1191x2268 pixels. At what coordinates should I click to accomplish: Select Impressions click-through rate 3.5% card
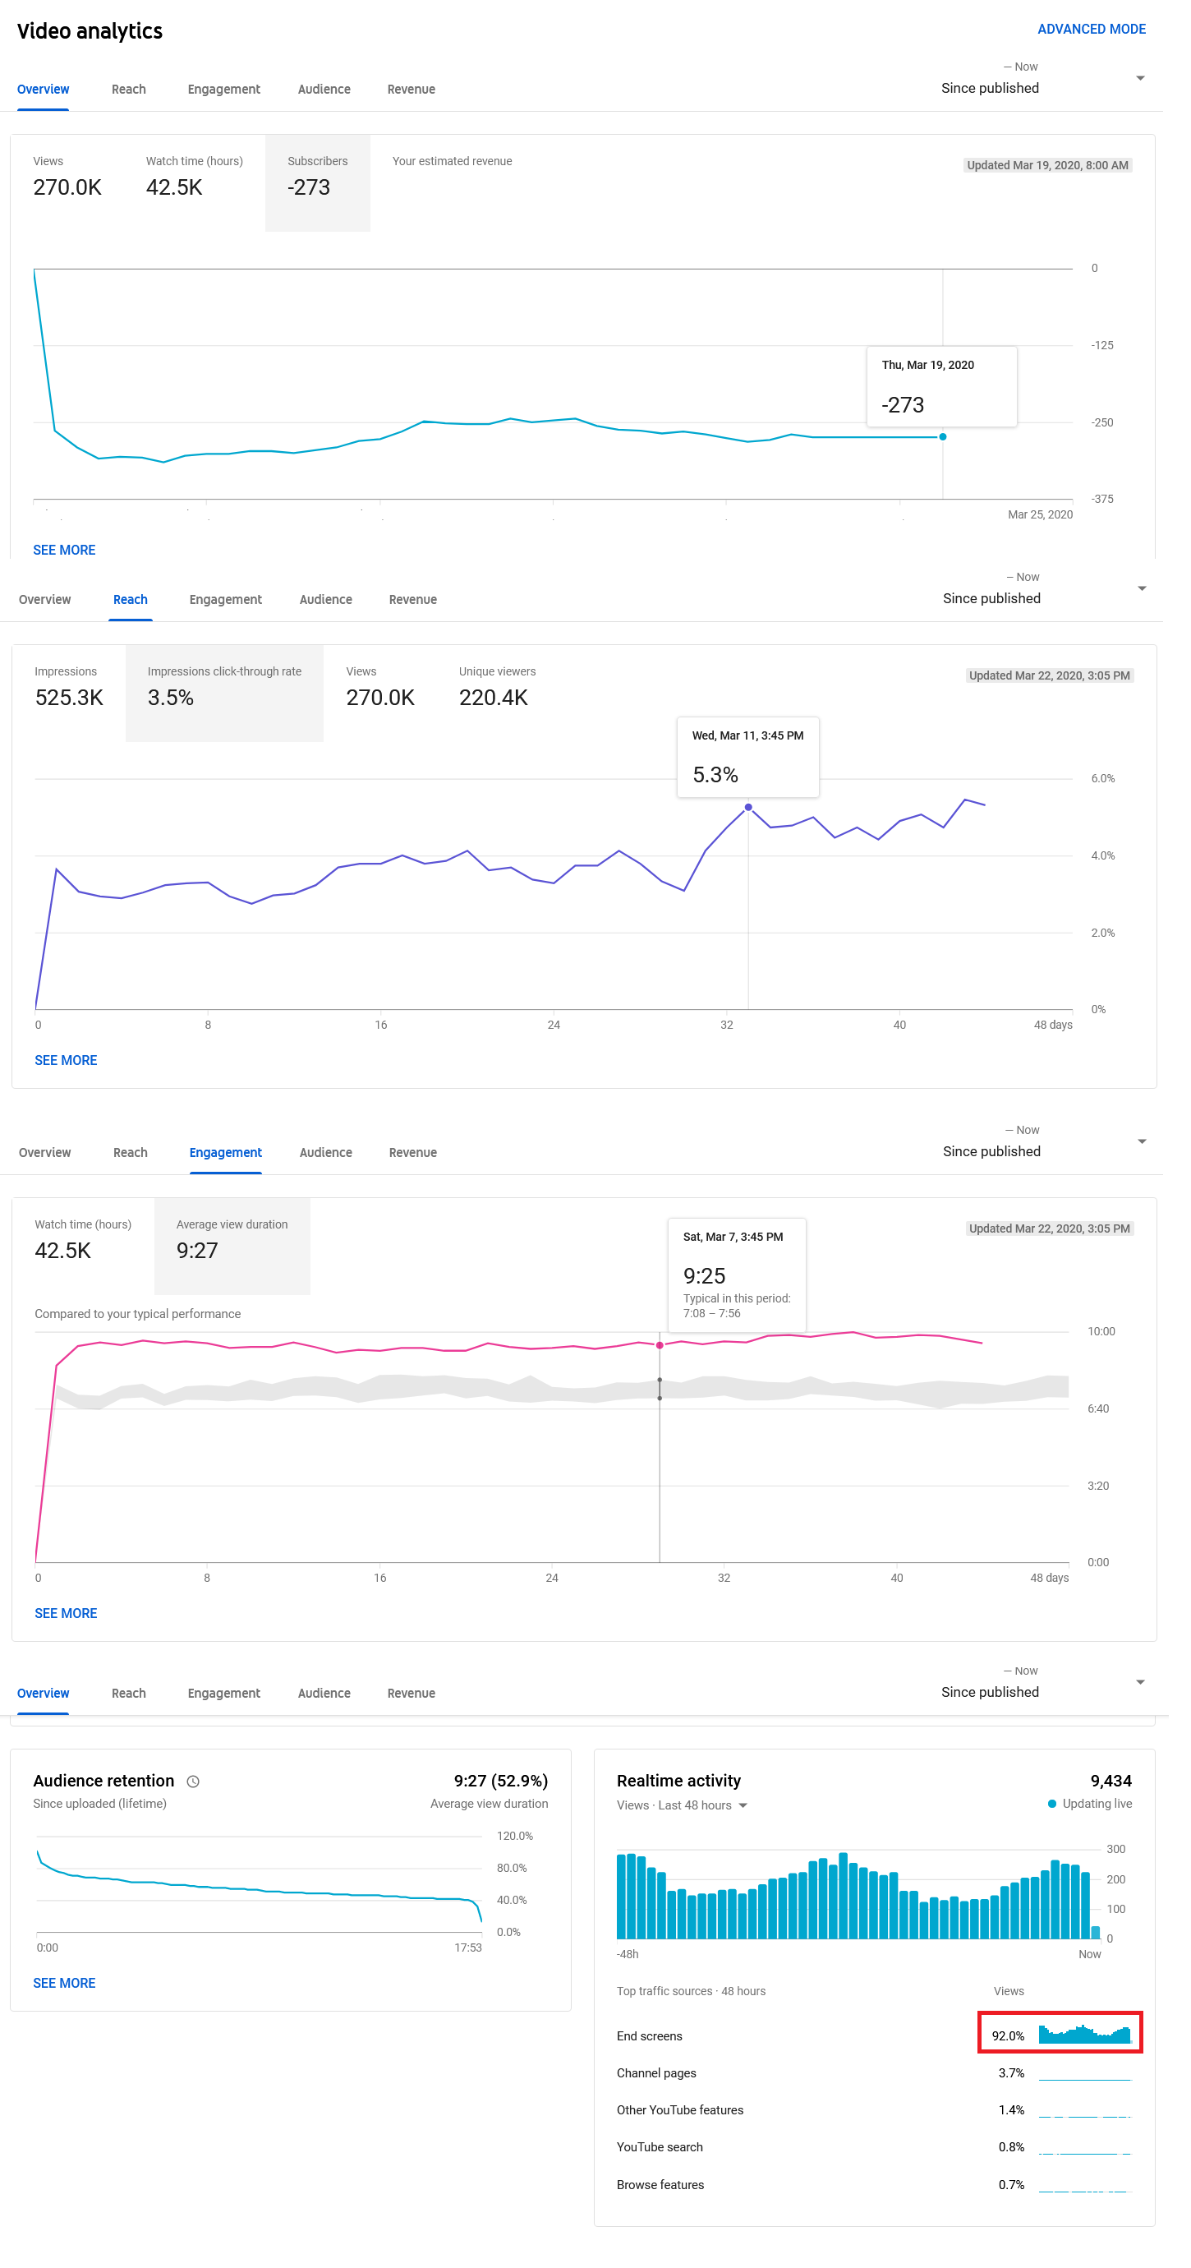(224, 694)
